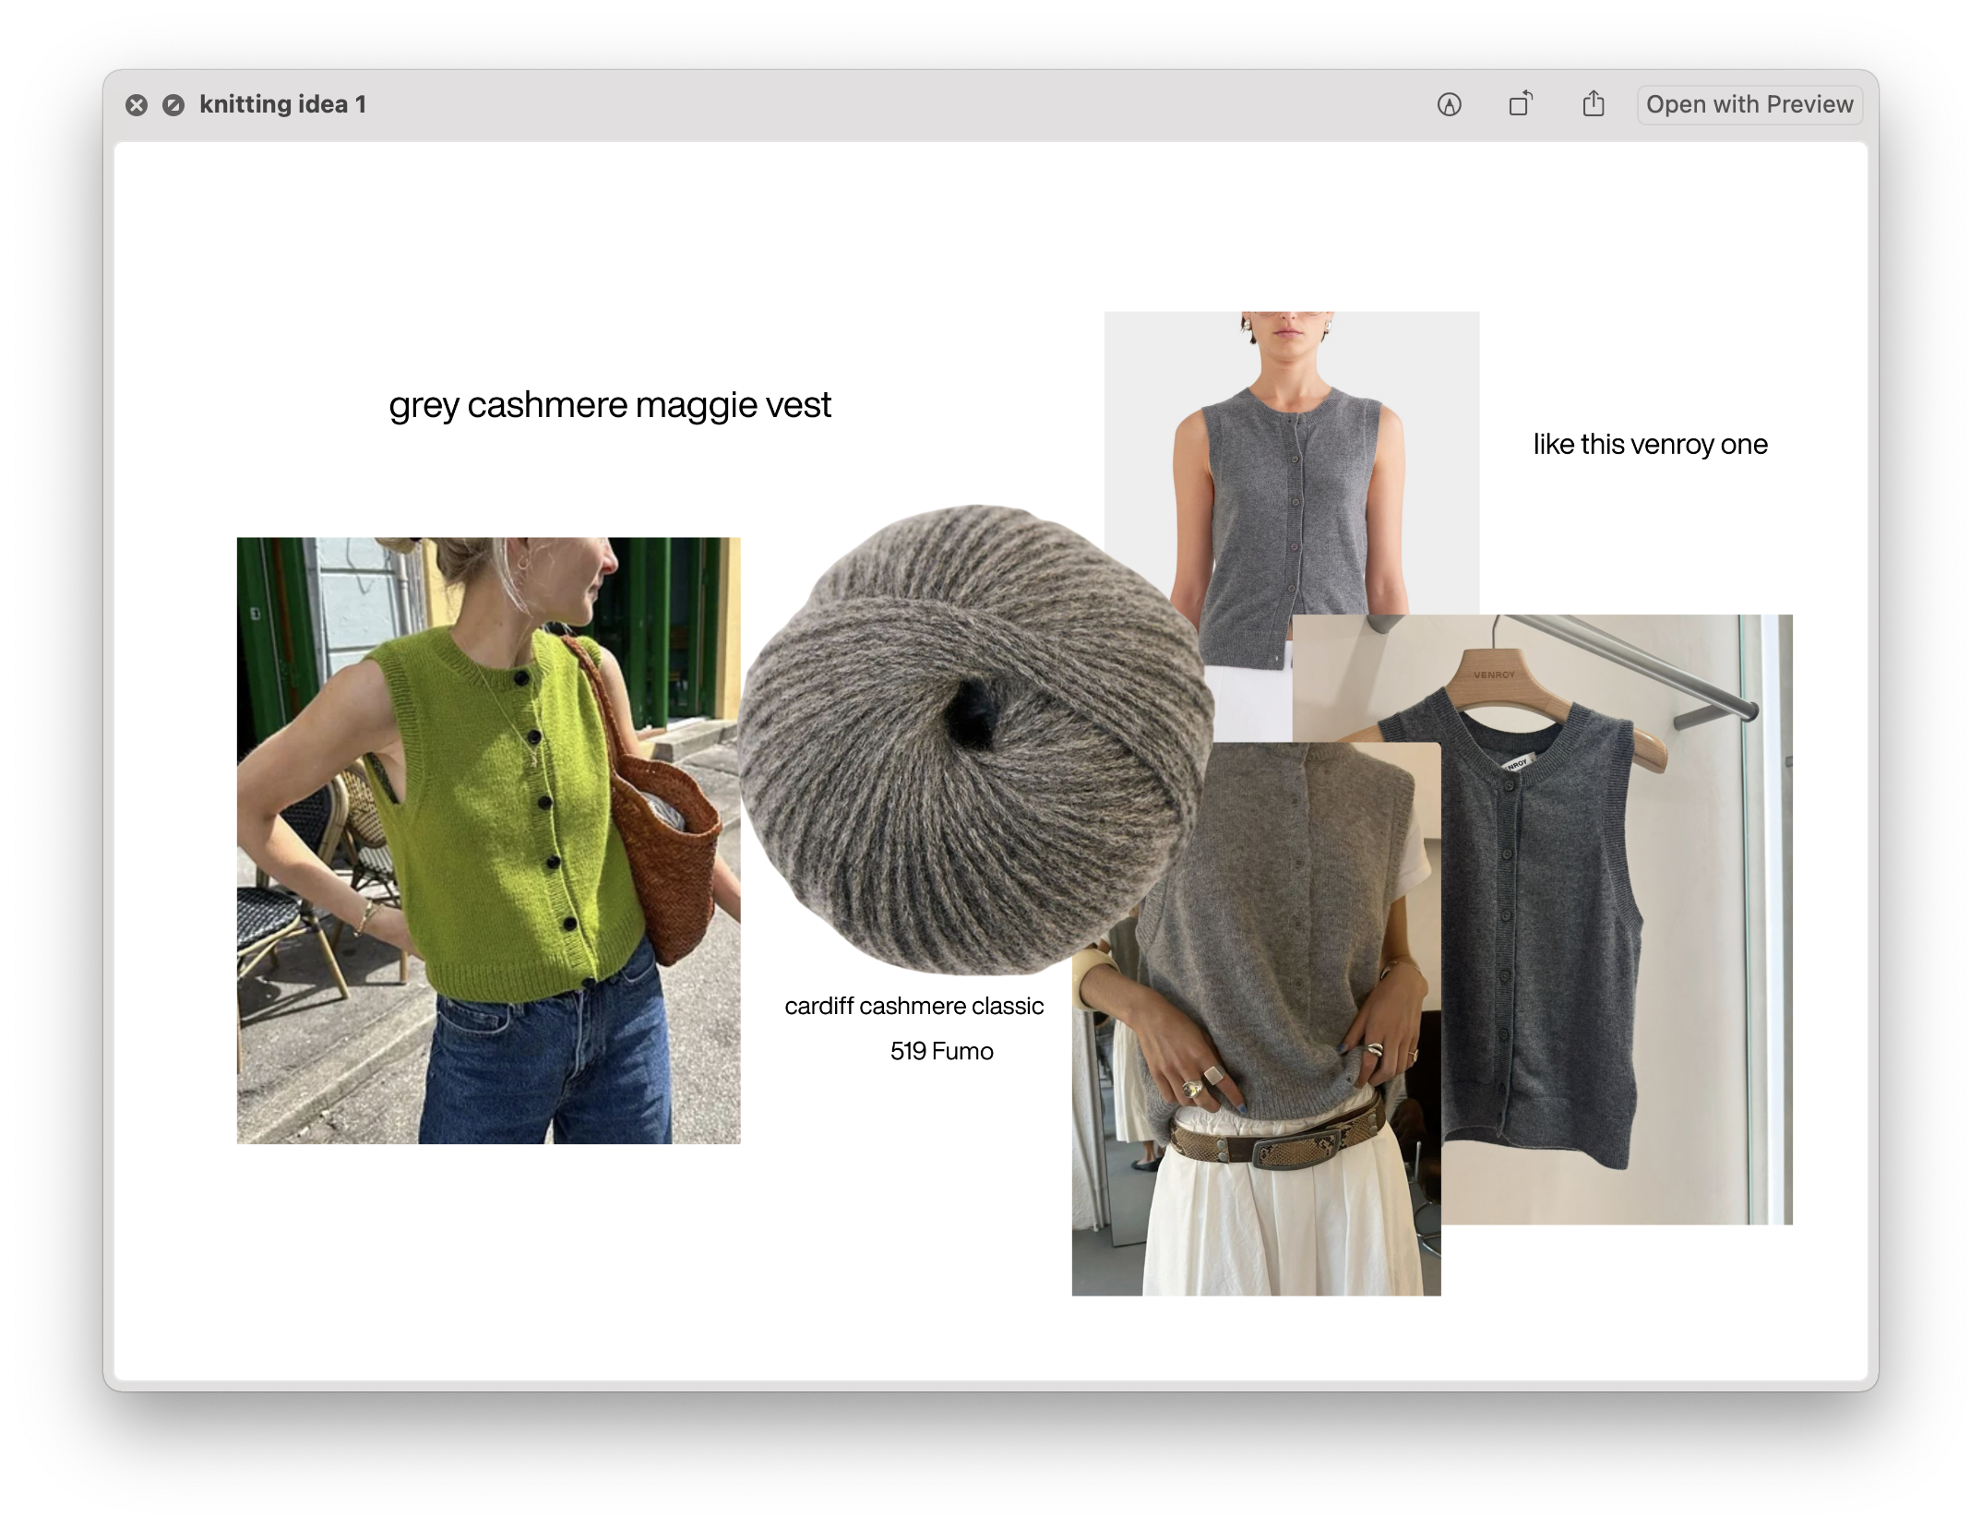Click the VENROY logo on wooden hanger
Viewport: 1982px width, 1528px height.
pyautogui.click(x=1494, y=675)
